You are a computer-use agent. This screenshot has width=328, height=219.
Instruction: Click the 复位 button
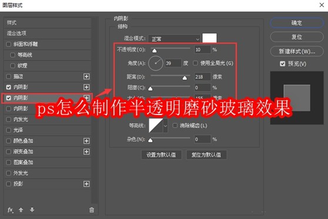(297, 37)
